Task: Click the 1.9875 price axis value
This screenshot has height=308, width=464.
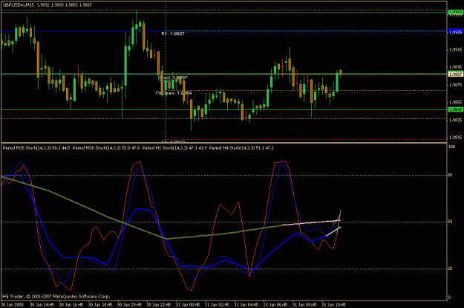Action: (x=456, y=85)
